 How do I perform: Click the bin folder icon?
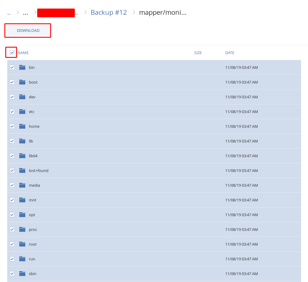(22, 67)
